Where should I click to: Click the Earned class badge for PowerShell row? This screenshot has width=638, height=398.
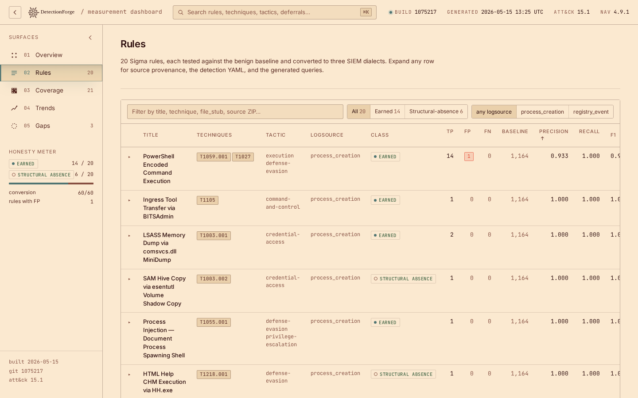tap(385, 157)
